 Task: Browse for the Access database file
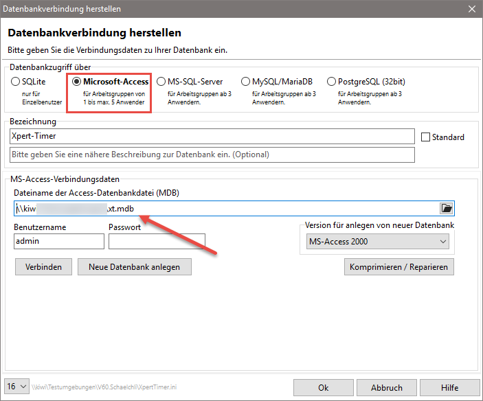pos(447,209)
